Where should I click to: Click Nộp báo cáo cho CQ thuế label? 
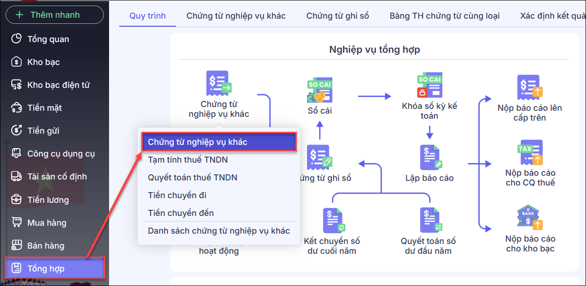click(x=530, y=178)
